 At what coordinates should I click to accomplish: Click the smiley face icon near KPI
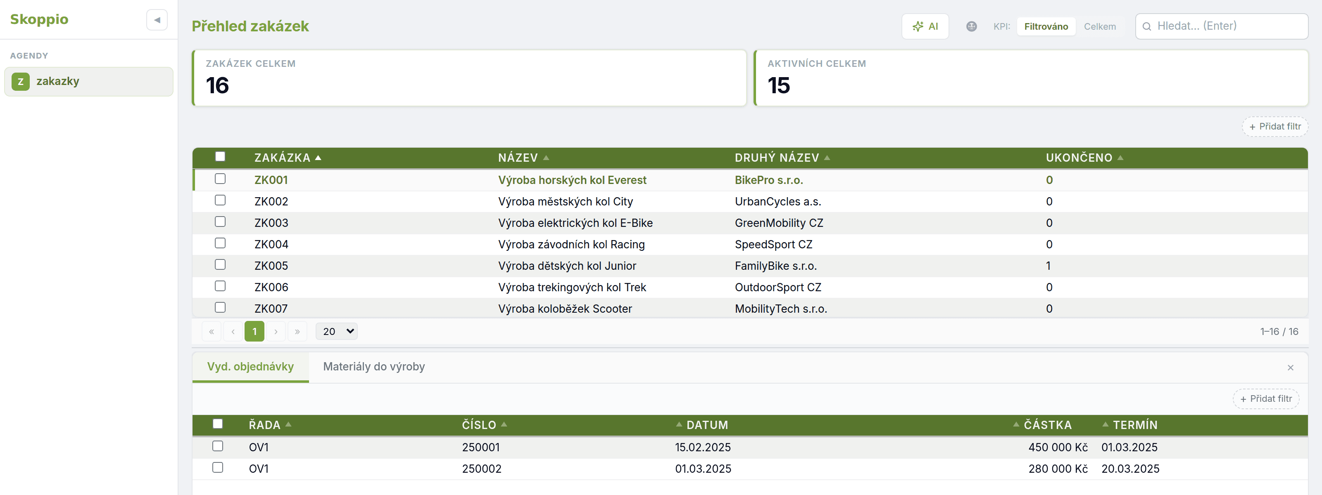[971, 26]
